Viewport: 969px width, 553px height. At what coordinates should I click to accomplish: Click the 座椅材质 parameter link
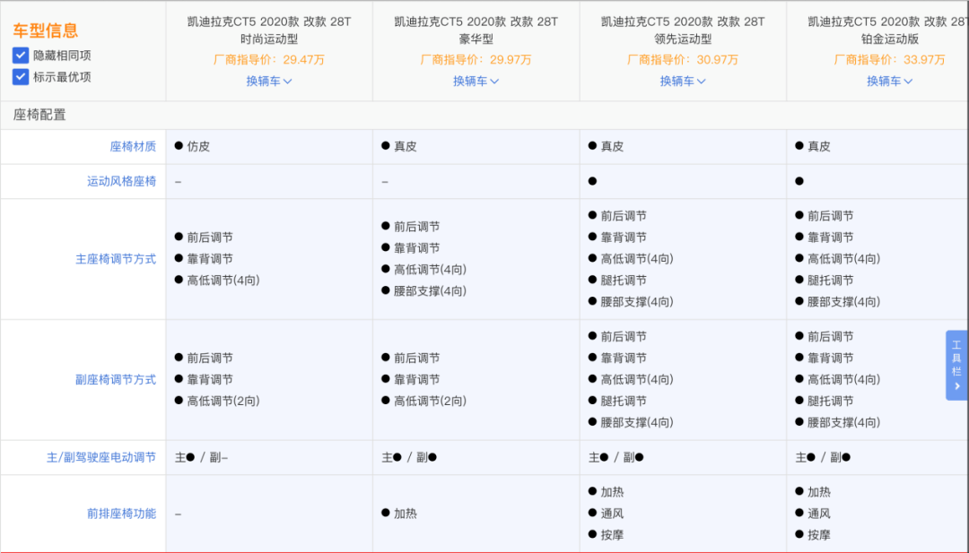click(133, 146)
